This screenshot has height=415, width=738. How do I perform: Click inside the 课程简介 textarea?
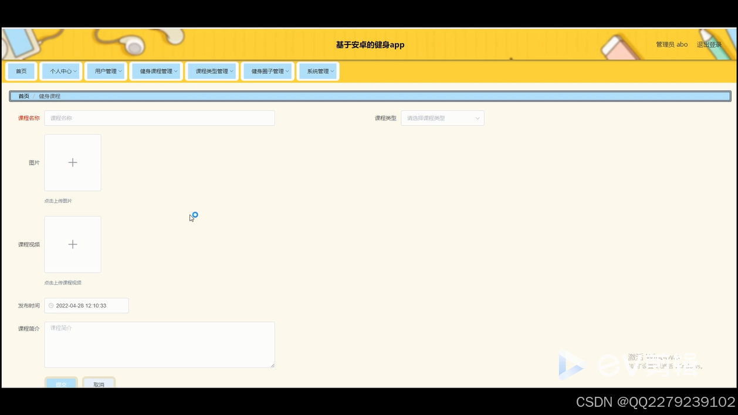point(159,345)
